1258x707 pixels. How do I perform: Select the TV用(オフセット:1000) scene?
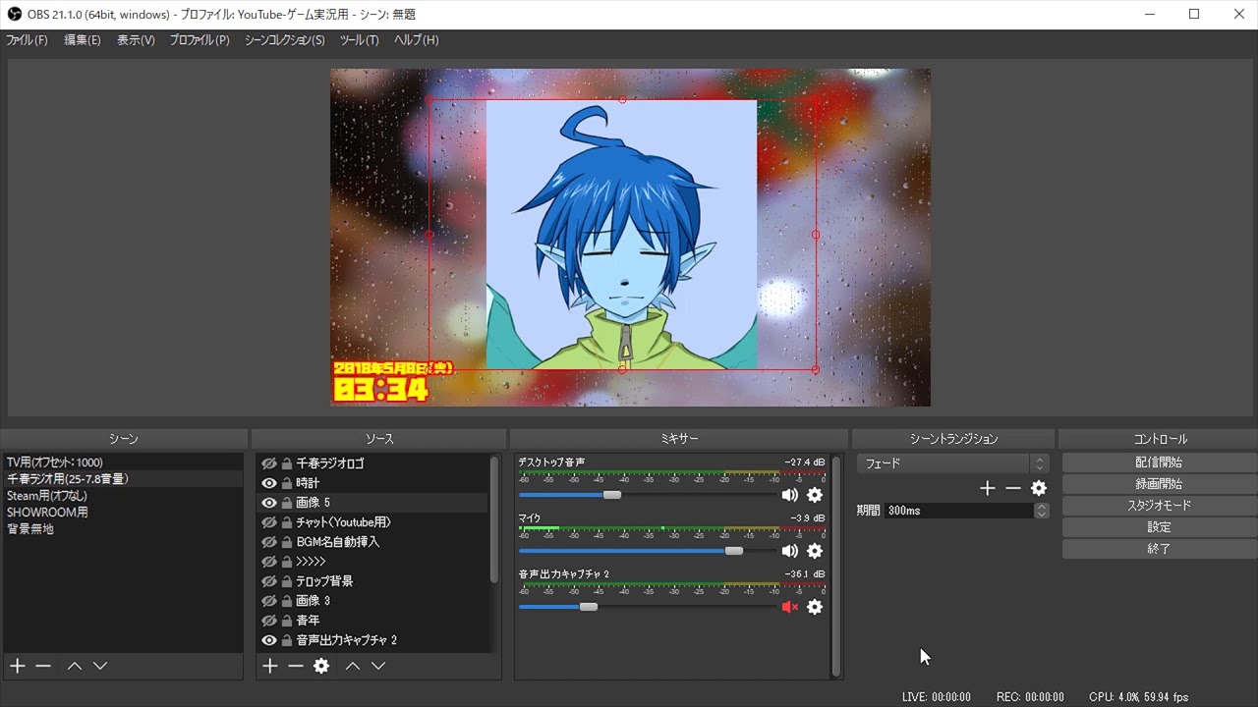click(123, 462)
